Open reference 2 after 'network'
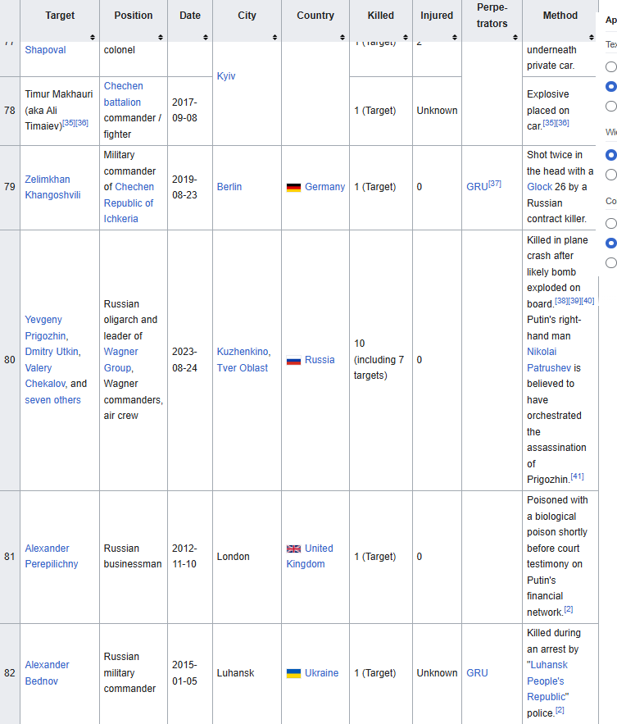This screenshot has height=724, width=617. coord(569,609)
